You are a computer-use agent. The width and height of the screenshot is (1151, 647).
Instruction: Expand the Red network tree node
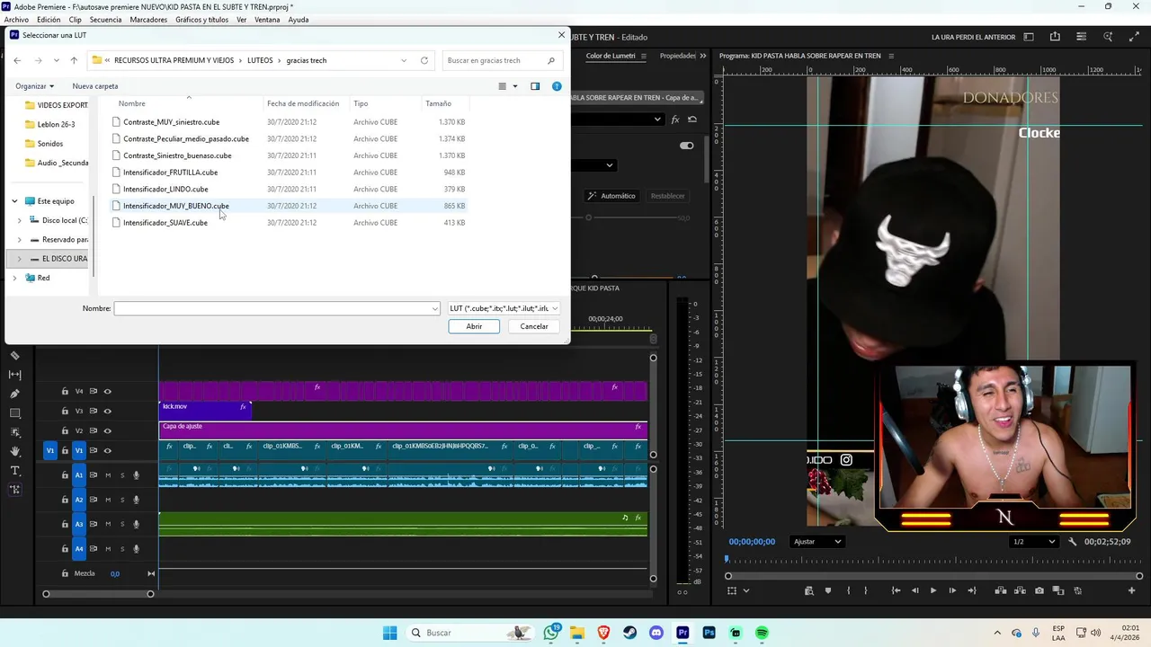pyautogui.click(x=14, y=278)
